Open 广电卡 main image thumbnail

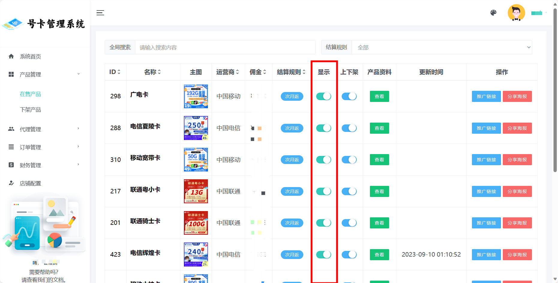click(x=196, y=96)
